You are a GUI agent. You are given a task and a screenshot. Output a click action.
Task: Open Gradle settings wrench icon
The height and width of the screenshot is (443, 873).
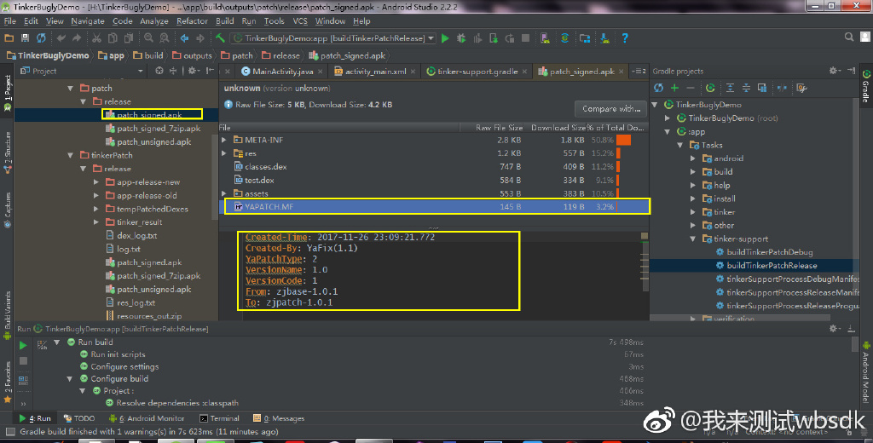pyautogui.click(x=801, y=88)
